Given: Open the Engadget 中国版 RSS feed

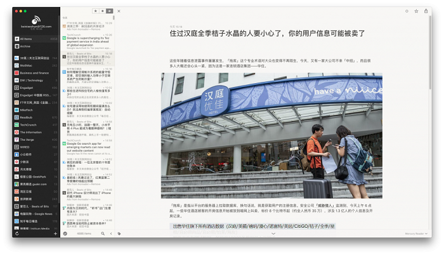Looking at the screenshot, I should coord(36,95).
